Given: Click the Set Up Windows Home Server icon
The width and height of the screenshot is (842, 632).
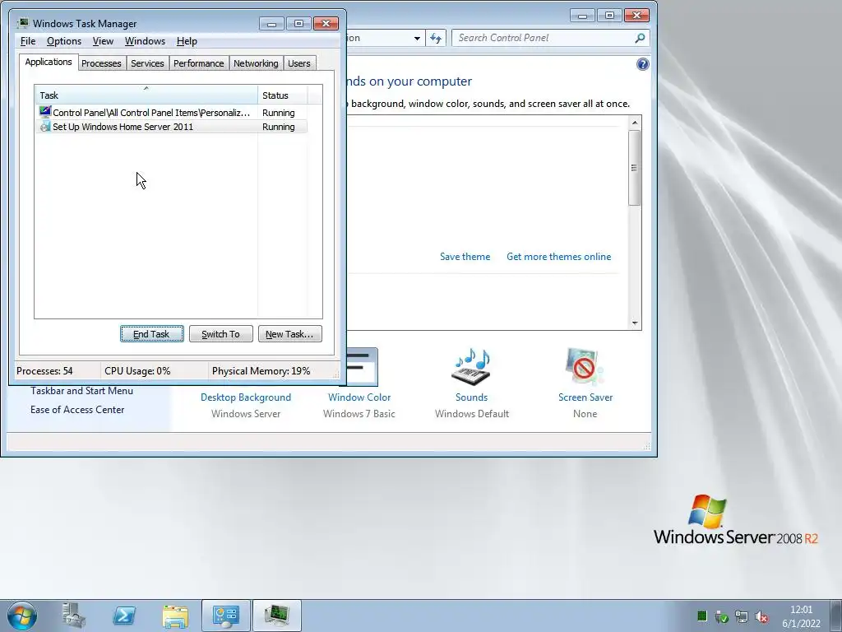Looking at the screenshot, I should (x=44, y=126).
